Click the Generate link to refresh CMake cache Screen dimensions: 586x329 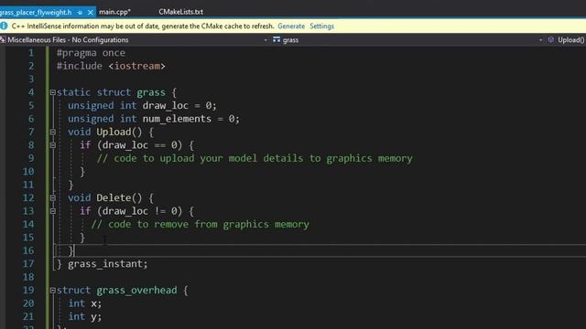click(291, 27)
